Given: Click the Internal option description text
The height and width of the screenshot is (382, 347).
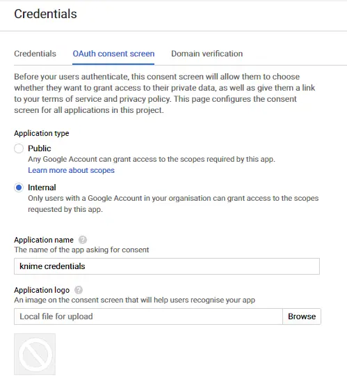Looking at the screenshot, I should coord(173,204).
